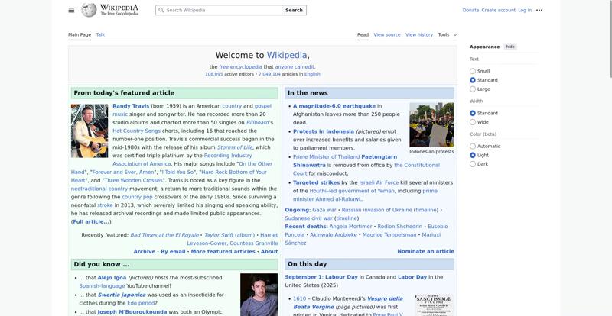Expand the Tools dropdown
Screen dimensions: 612x316
447,34
